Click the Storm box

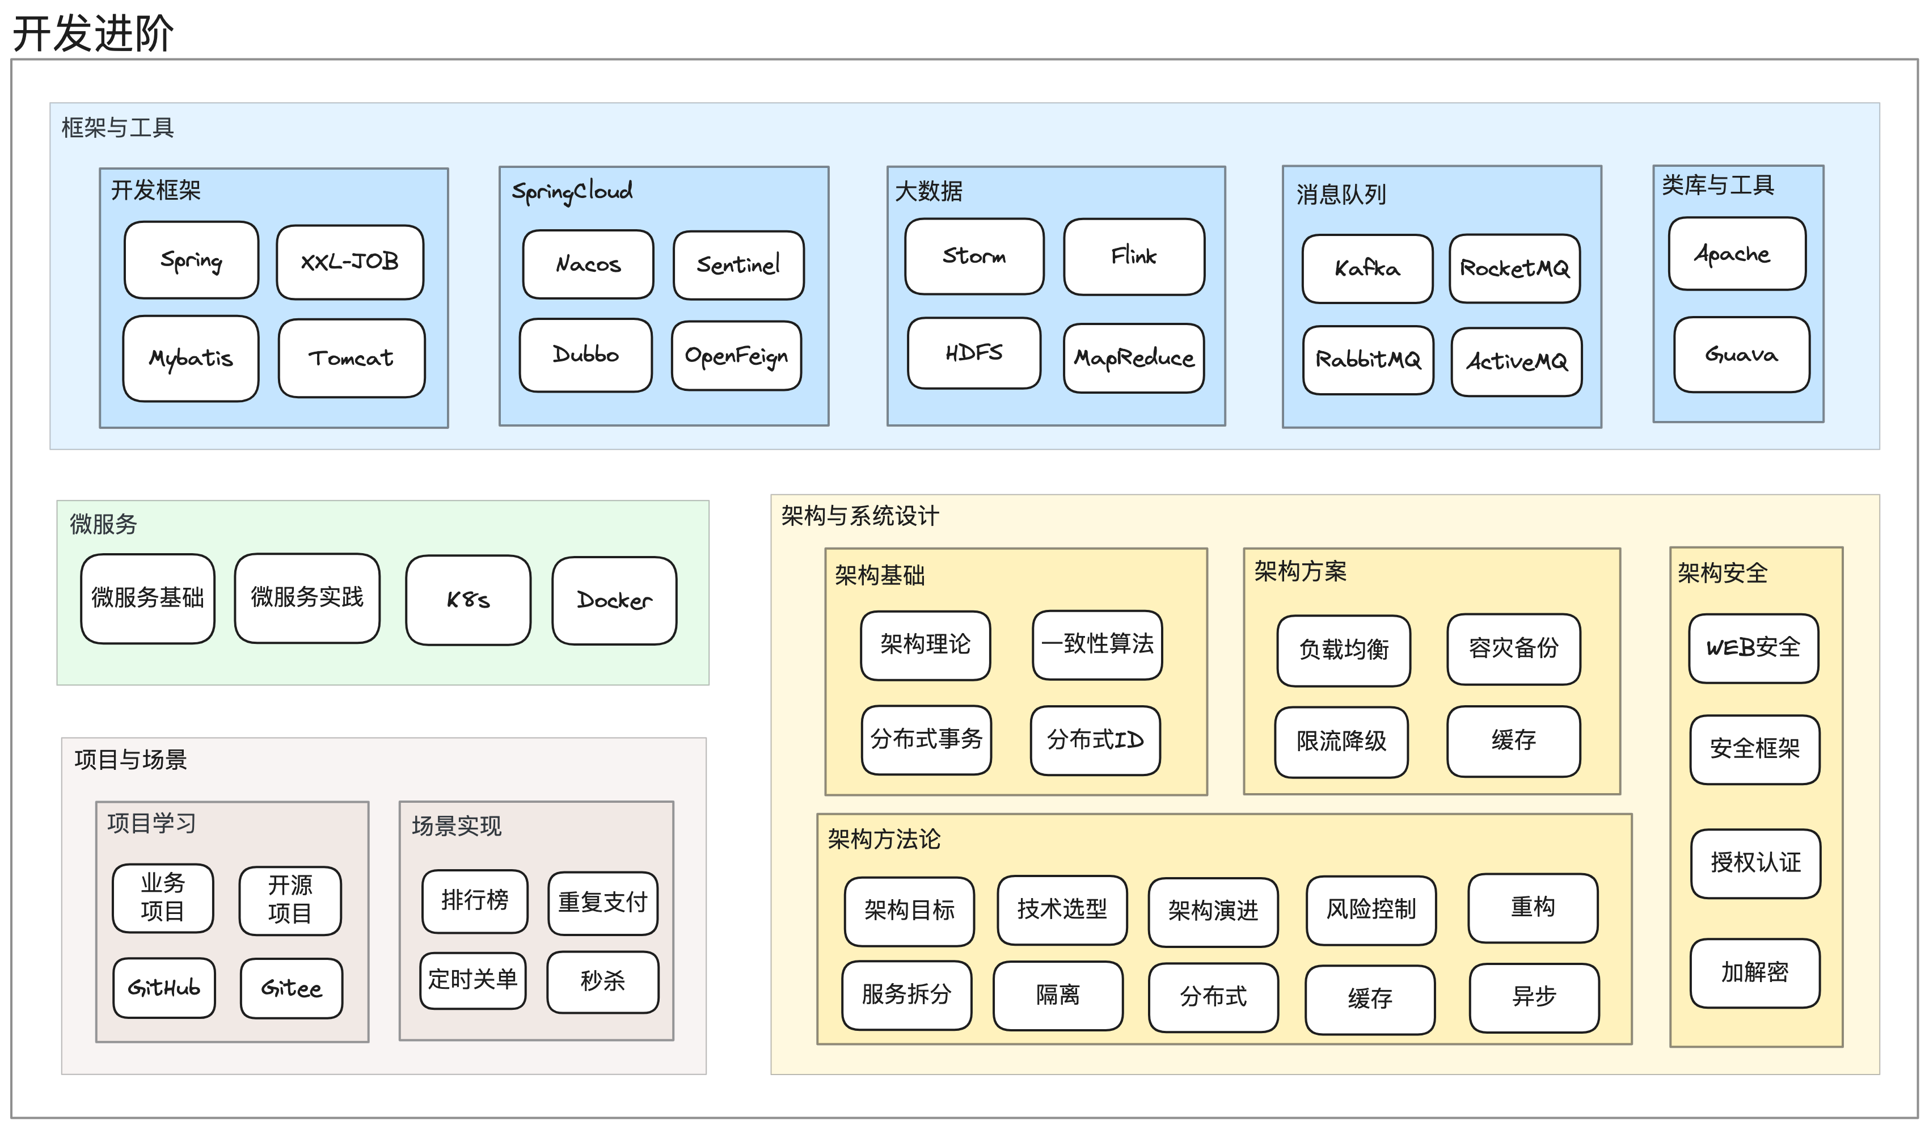click(x=974, y=256)
